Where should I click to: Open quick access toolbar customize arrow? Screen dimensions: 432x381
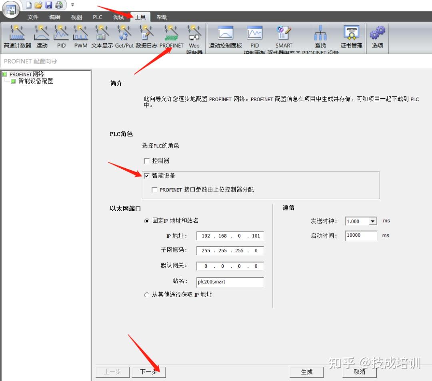pyautogui.click(x=72, y=5)
